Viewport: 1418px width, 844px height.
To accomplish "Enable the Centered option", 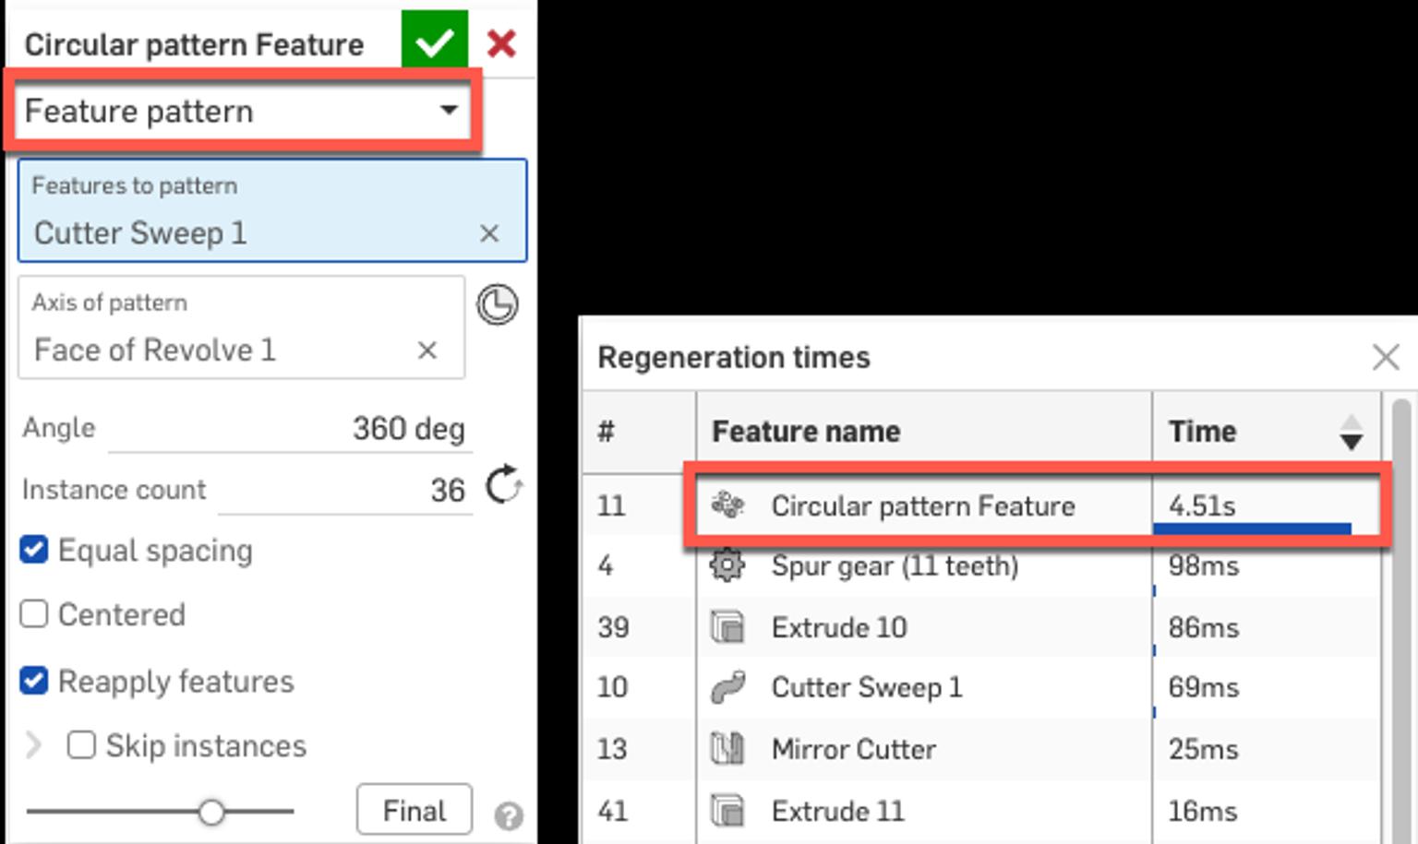I will coord(33,614).
